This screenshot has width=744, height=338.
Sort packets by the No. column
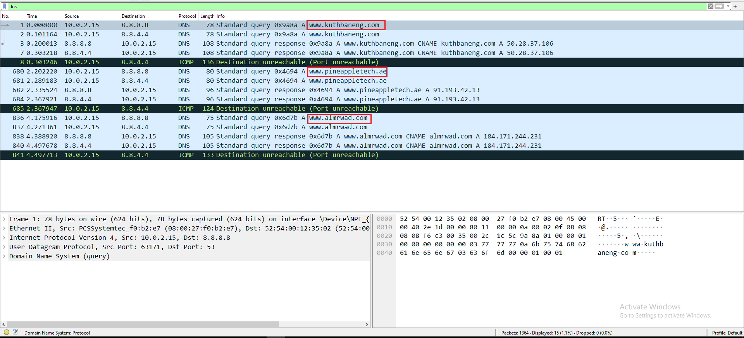pos(12,16)
